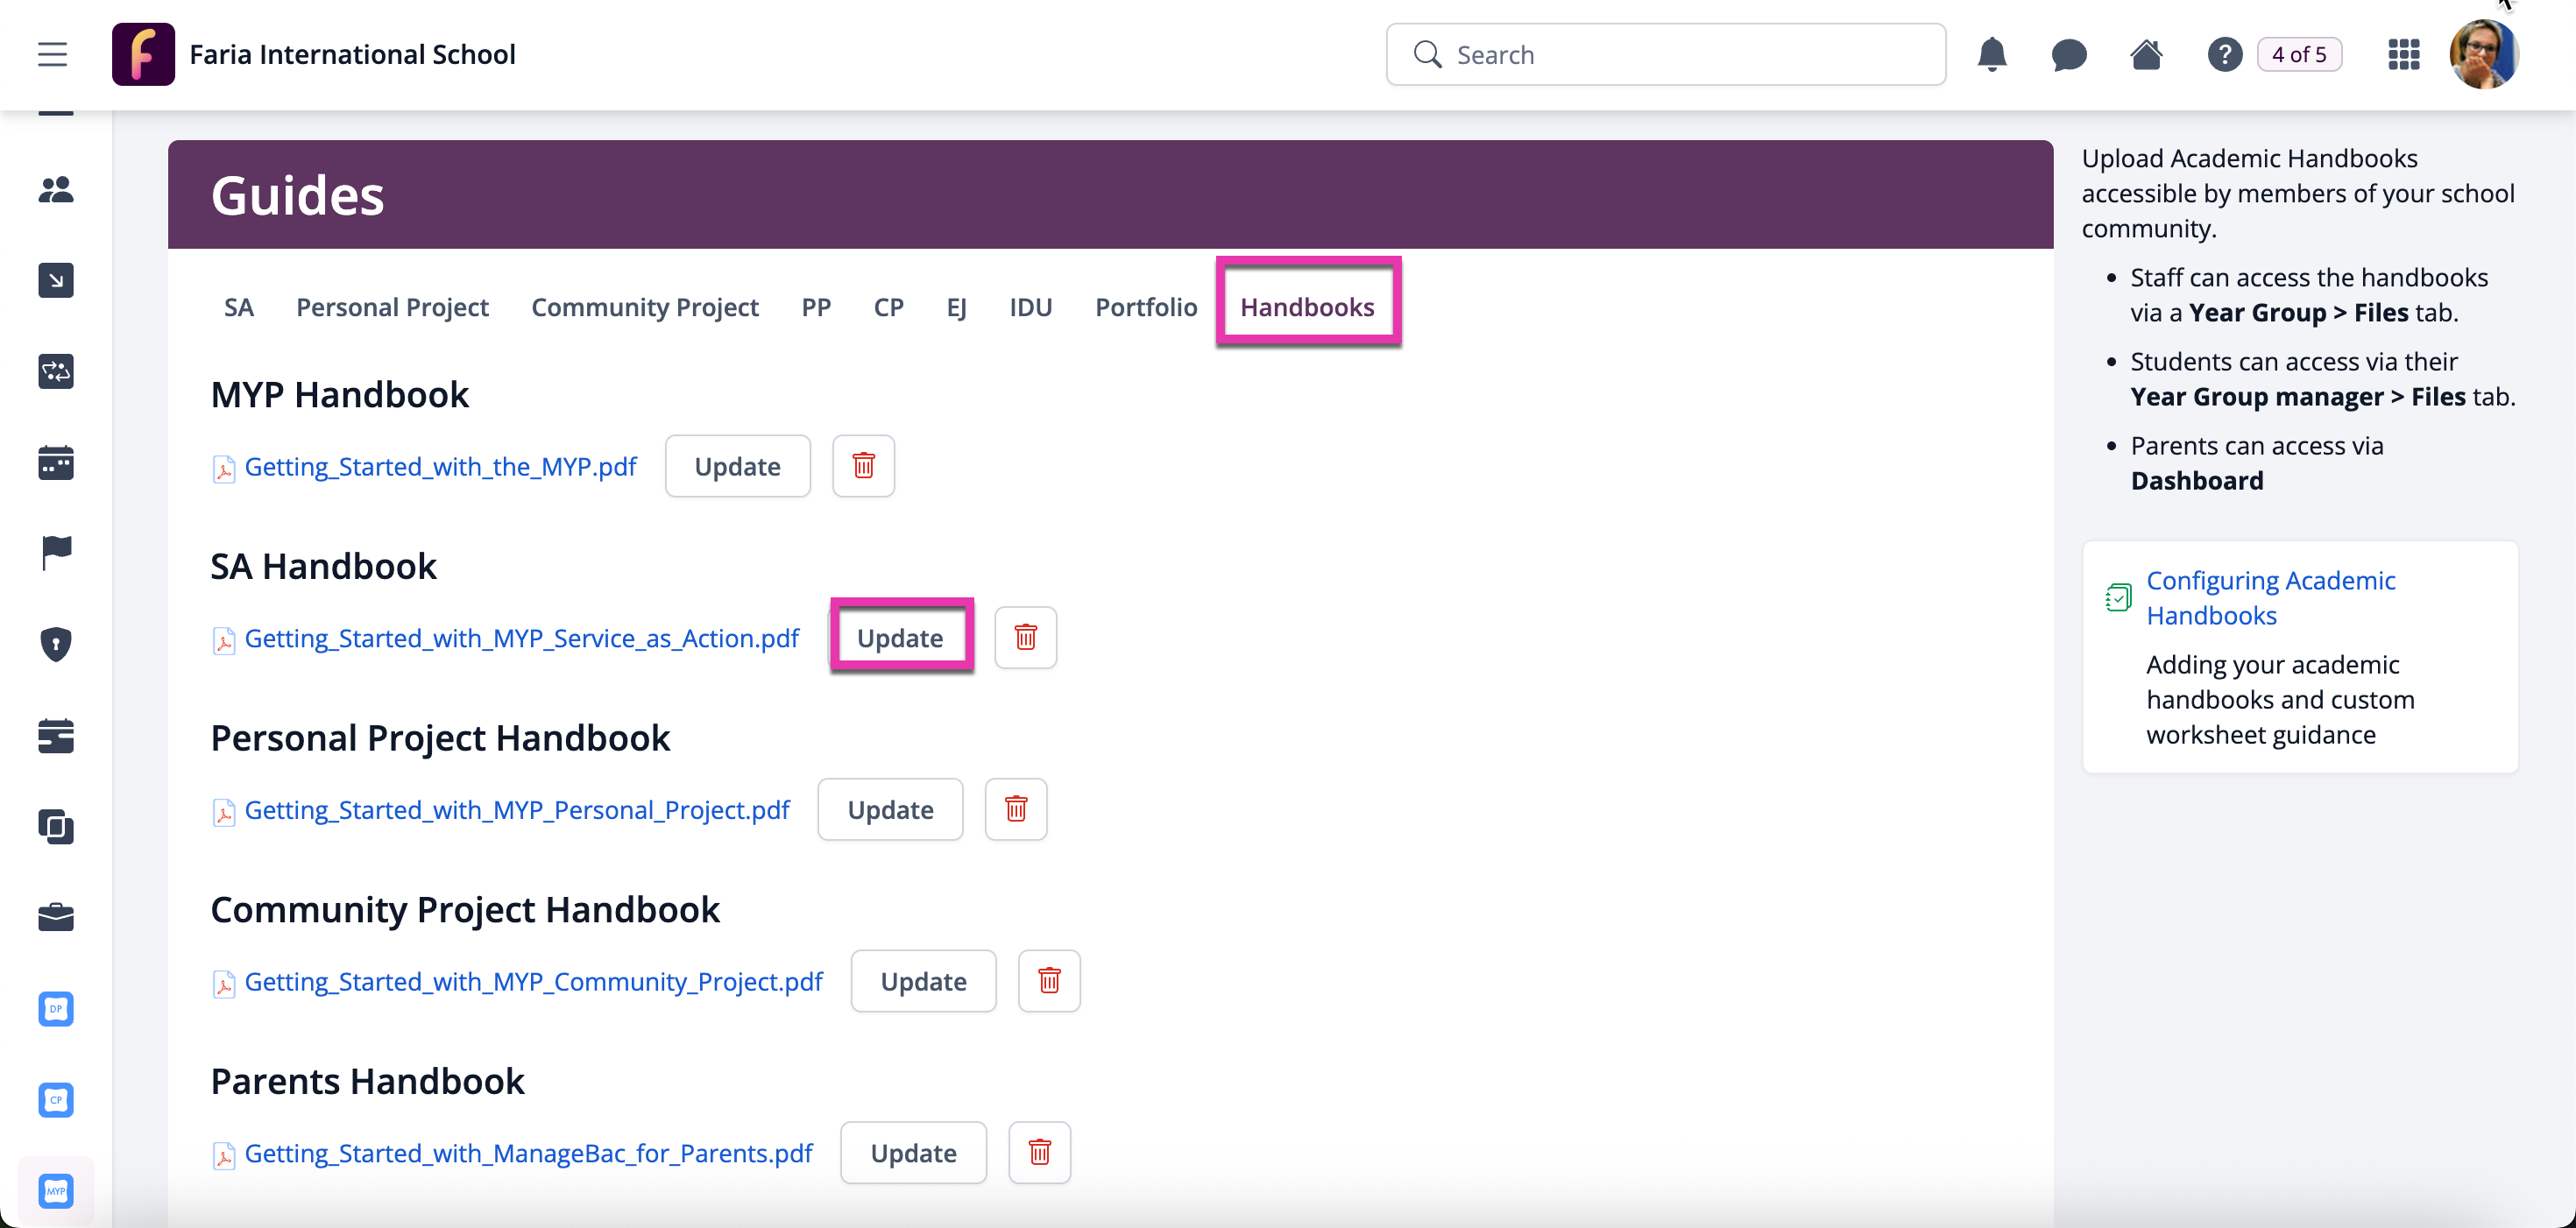This screenshot has height=1228, width=2576.
Task: Open the briefcase sidebar icon
Action: tap(56, 917)
